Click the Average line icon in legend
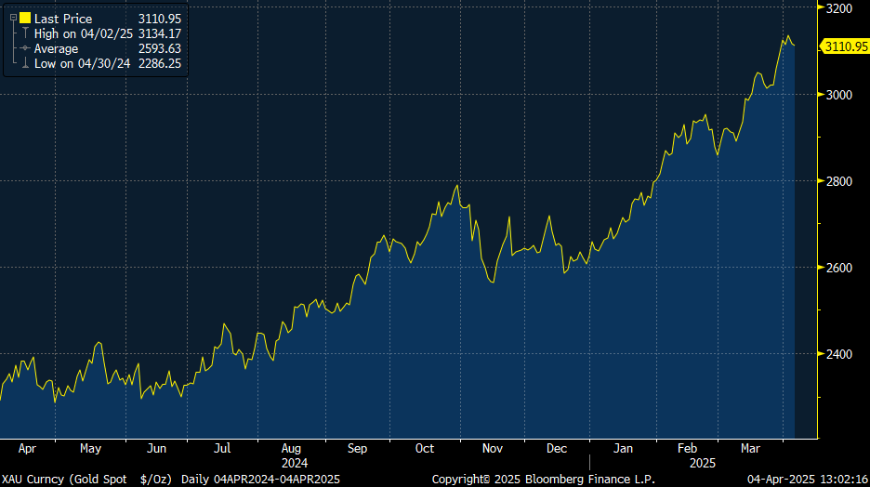Screen dimensions: 870x487 pos(25,48)
